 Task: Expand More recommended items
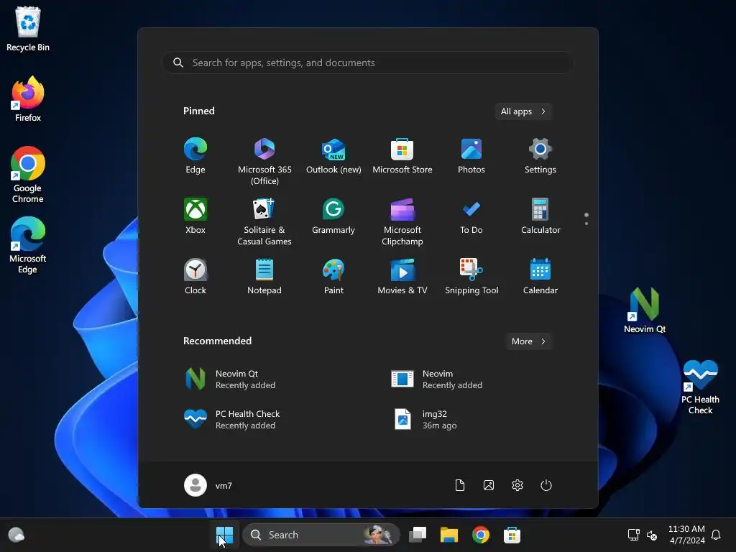point(528,341)
